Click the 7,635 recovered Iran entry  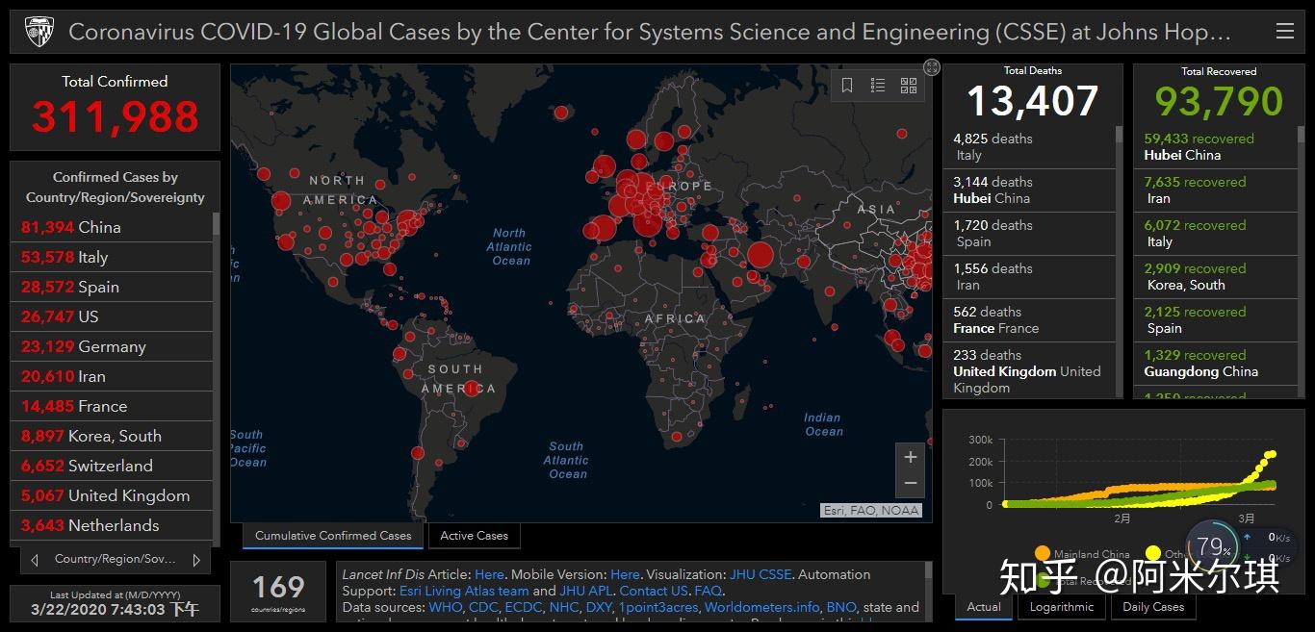click(1216, 190)
